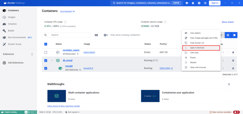
Task: Open the Extensions kebab menu in the sidebar
Action: tap(32, 54)
